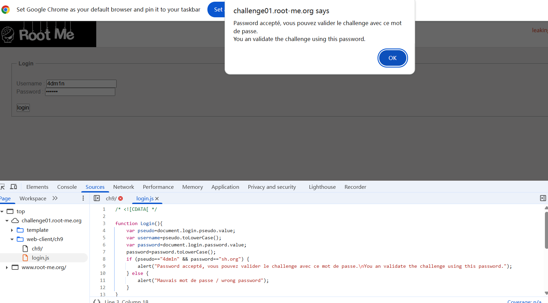Image resolution: width=548 pixels, height=303 pixels.
Task: Click the red error icon on ch9/ tab
Action: tap(121, 198)
